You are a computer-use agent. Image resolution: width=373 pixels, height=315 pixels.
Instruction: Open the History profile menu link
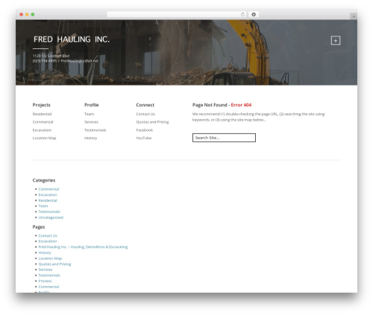(90, 138)
